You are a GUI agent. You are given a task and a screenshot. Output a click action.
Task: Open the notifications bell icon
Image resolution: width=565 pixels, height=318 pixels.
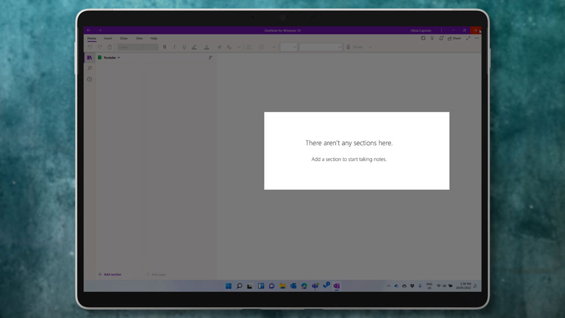pyautogui.click(x=441, y=38)
